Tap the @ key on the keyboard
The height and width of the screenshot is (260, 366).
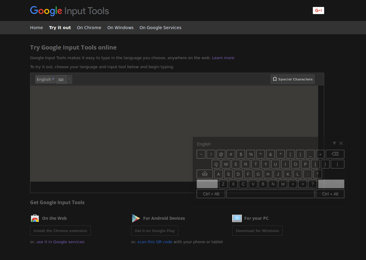221,154
